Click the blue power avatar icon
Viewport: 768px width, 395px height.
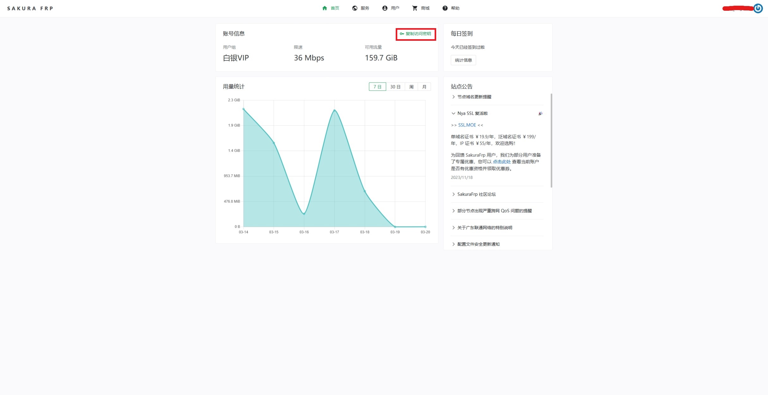pos(758,9)
